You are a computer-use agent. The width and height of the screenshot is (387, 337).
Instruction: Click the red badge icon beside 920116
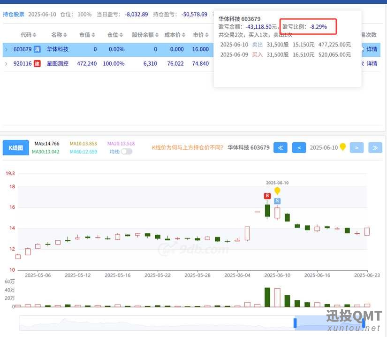(x=37, y=64)
